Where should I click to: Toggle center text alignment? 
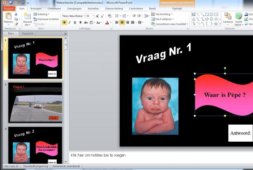point(122,22)
